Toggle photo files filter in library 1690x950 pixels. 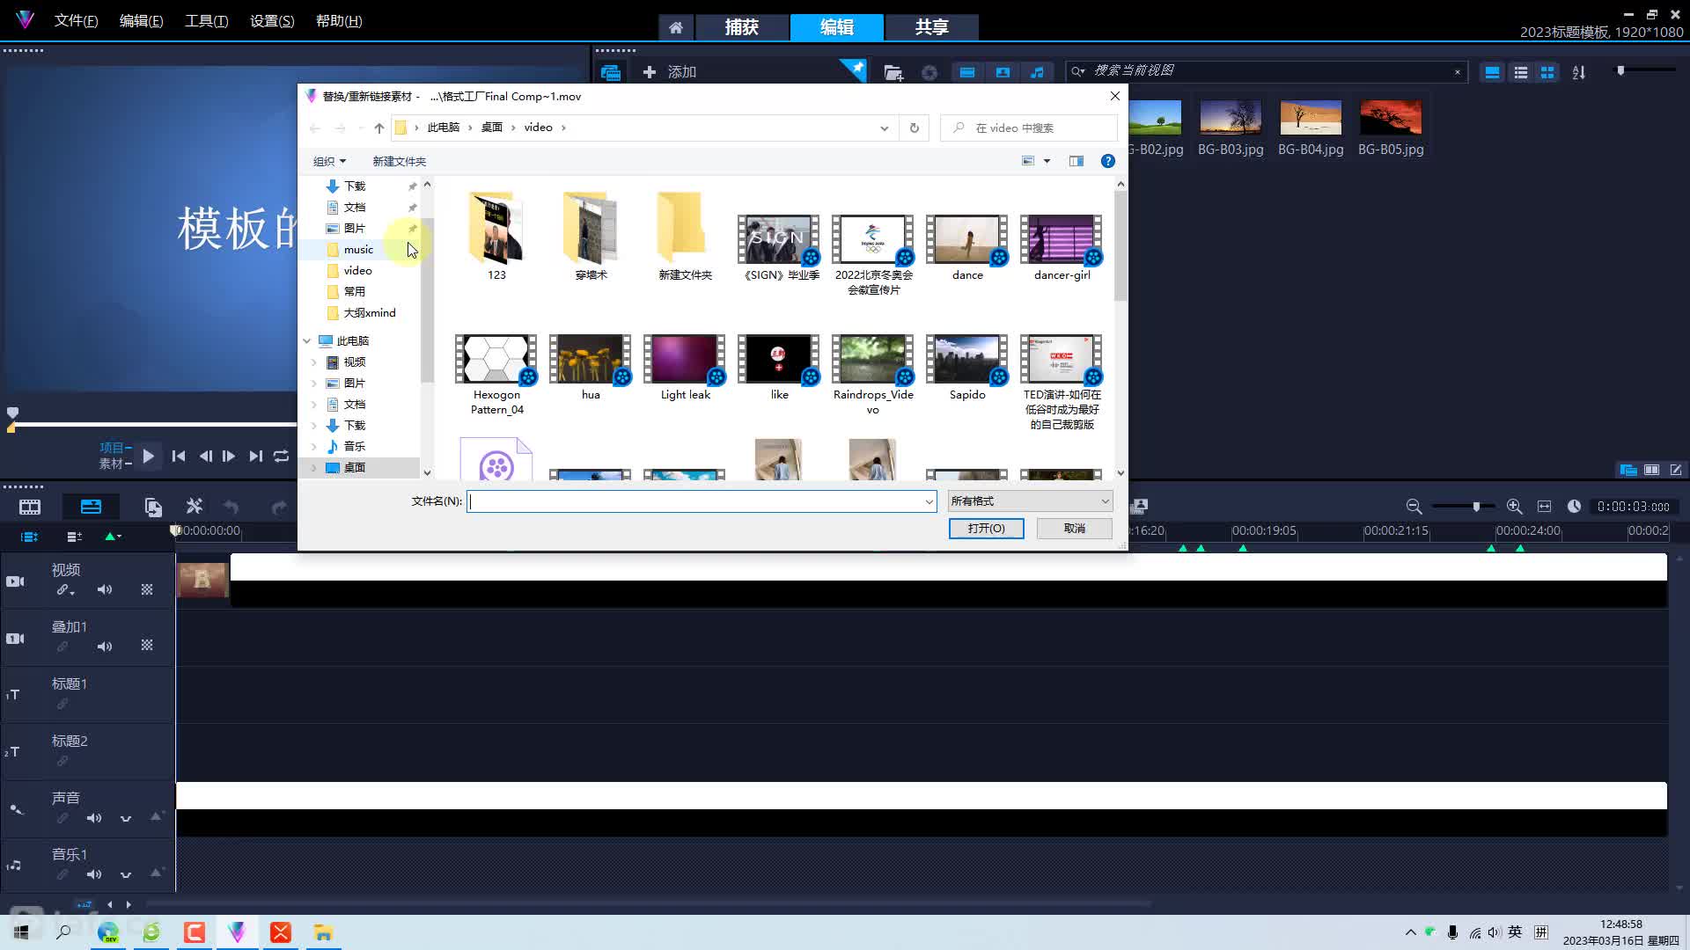1002,72
